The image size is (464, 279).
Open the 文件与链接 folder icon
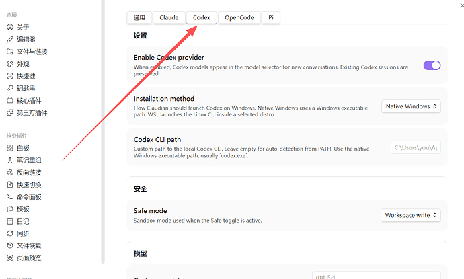pyautogui.click(x=10, y=52)
